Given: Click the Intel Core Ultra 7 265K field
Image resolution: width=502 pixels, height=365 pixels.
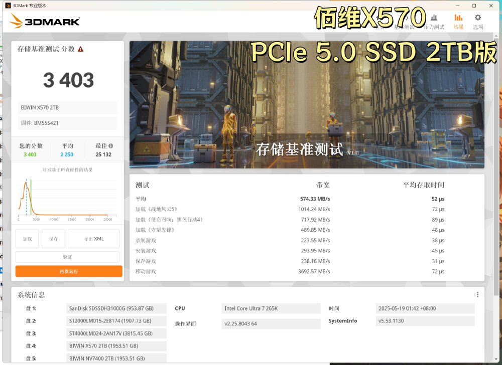Looking at the screenshot, I should pos(271,308).
